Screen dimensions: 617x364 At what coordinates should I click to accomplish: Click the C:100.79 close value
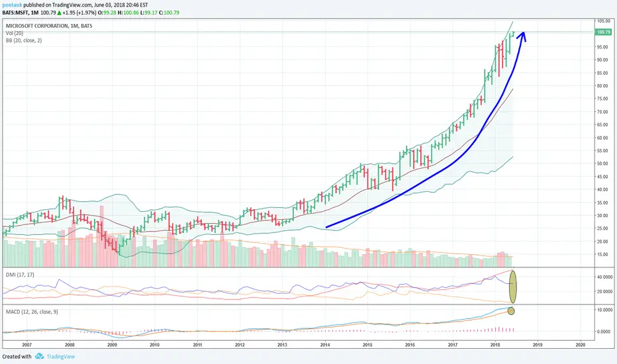(169, 13)
